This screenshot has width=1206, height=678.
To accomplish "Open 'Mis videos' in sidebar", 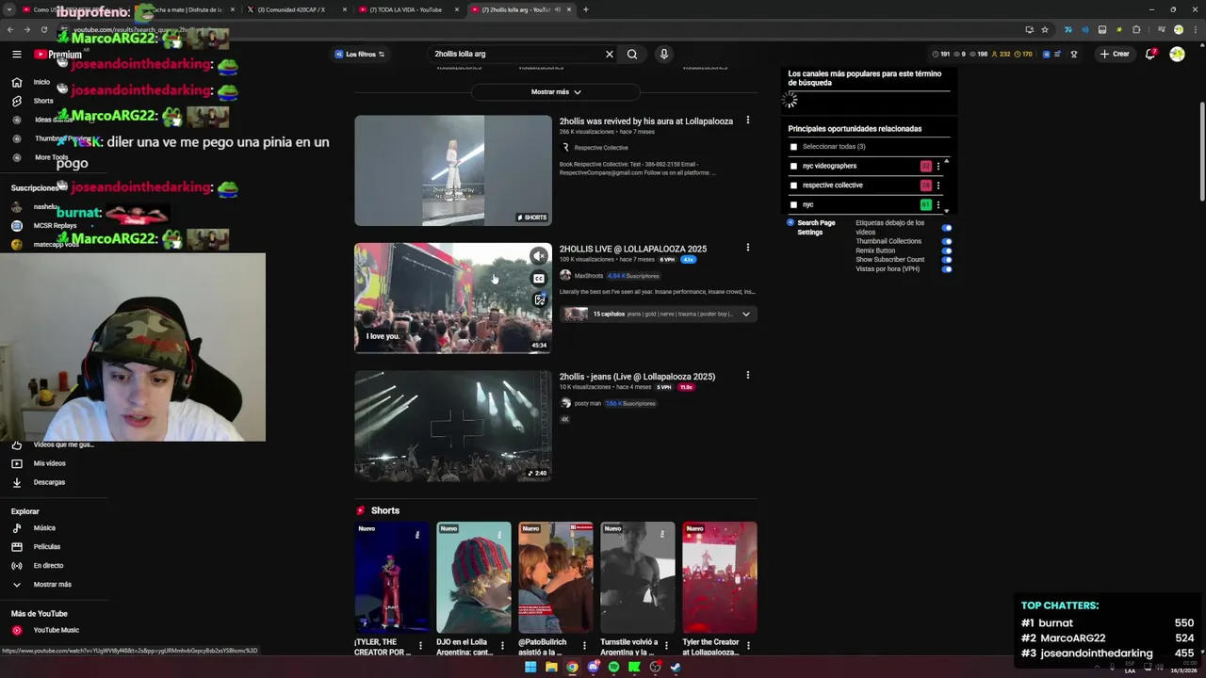I will (x=49, y=463).
